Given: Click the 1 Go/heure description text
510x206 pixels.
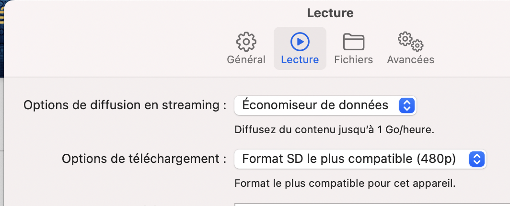Looking at the screenshot, I should click(334, 130).
